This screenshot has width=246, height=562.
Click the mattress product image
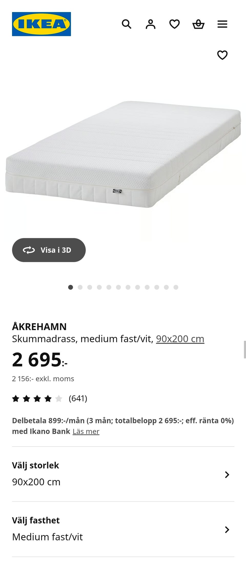123,154
